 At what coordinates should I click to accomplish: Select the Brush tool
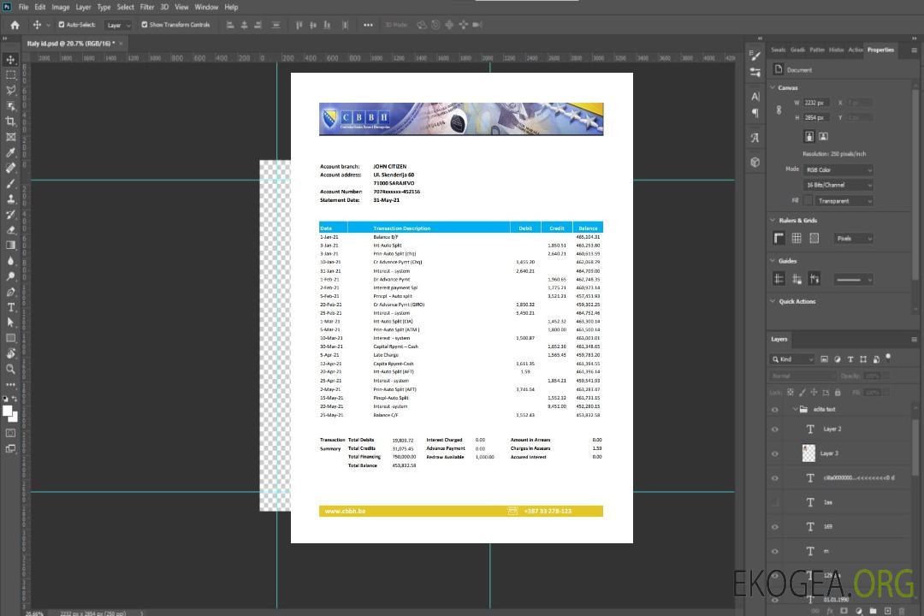pos(10,183)
